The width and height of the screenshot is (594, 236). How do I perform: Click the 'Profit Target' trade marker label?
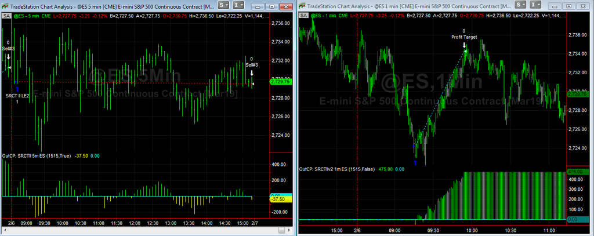(463, 37)
